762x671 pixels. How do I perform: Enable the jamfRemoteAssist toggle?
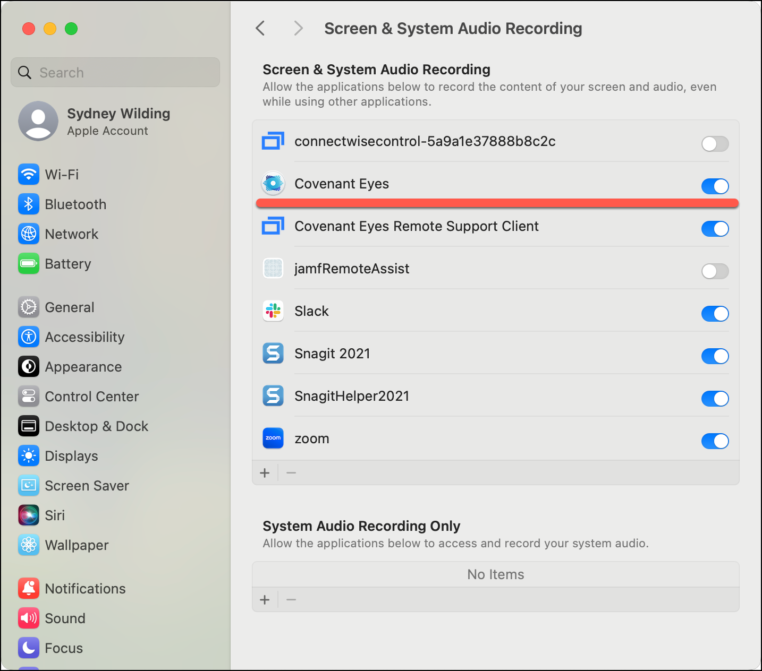715,271
